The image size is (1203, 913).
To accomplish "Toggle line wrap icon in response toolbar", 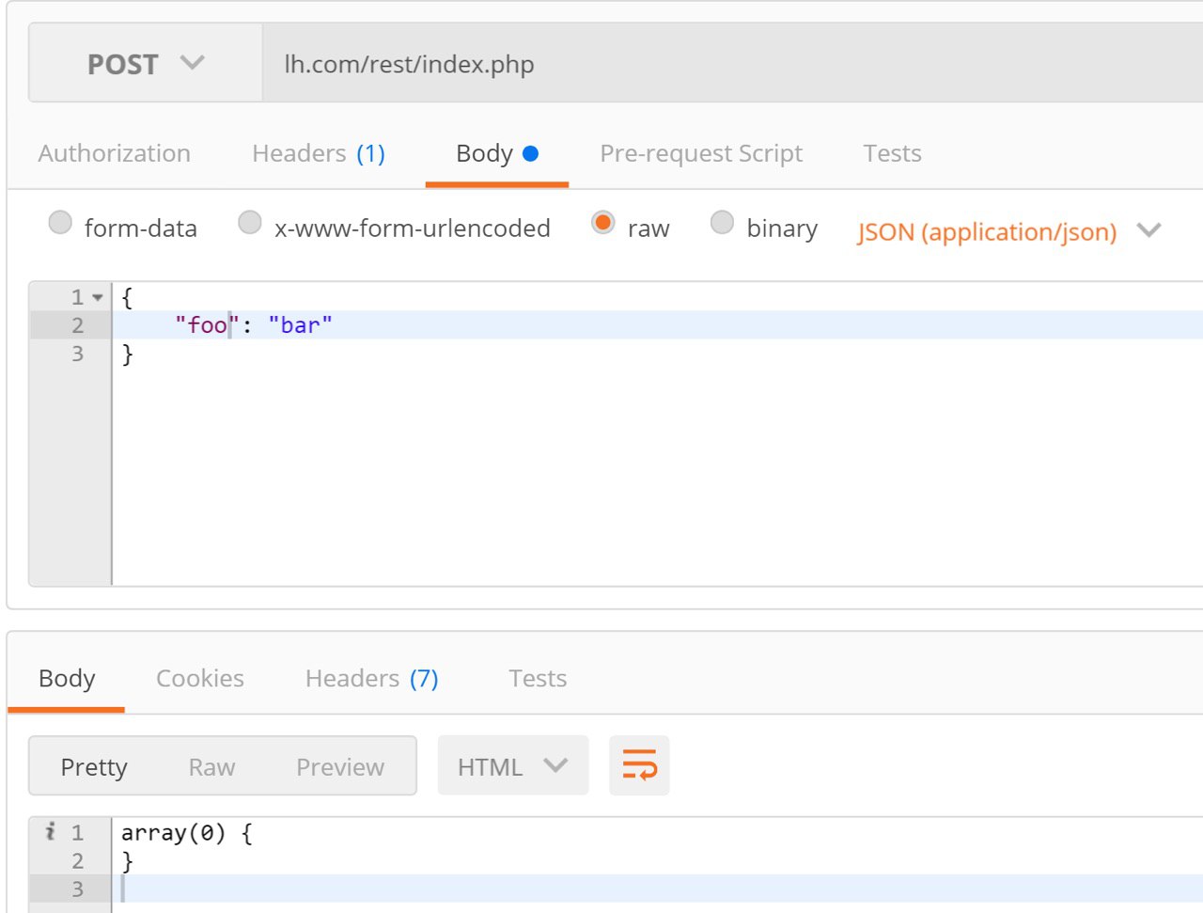I will [639, 765].
